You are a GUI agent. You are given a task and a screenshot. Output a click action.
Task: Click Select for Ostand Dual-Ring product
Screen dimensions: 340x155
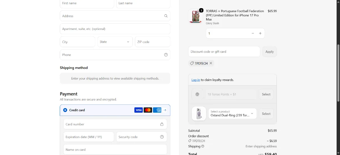(x=266, y=114)
